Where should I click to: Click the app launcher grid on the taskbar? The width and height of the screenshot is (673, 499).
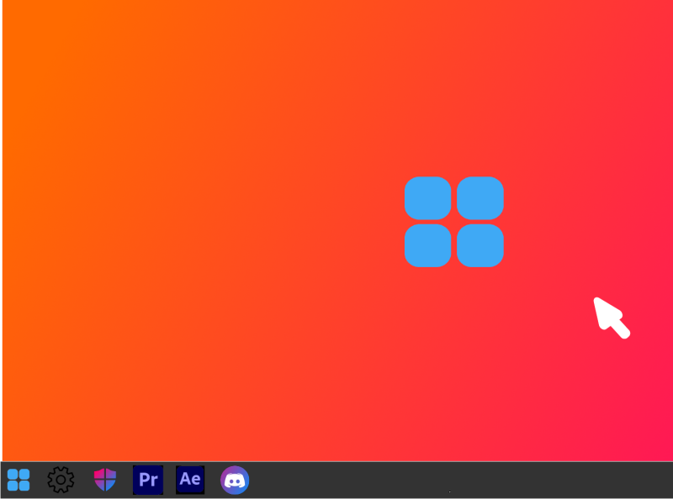click(19, 480)
